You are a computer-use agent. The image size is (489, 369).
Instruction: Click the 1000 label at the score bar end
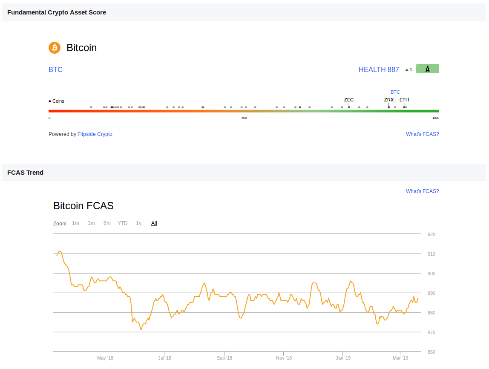click(x=436, y=118)
